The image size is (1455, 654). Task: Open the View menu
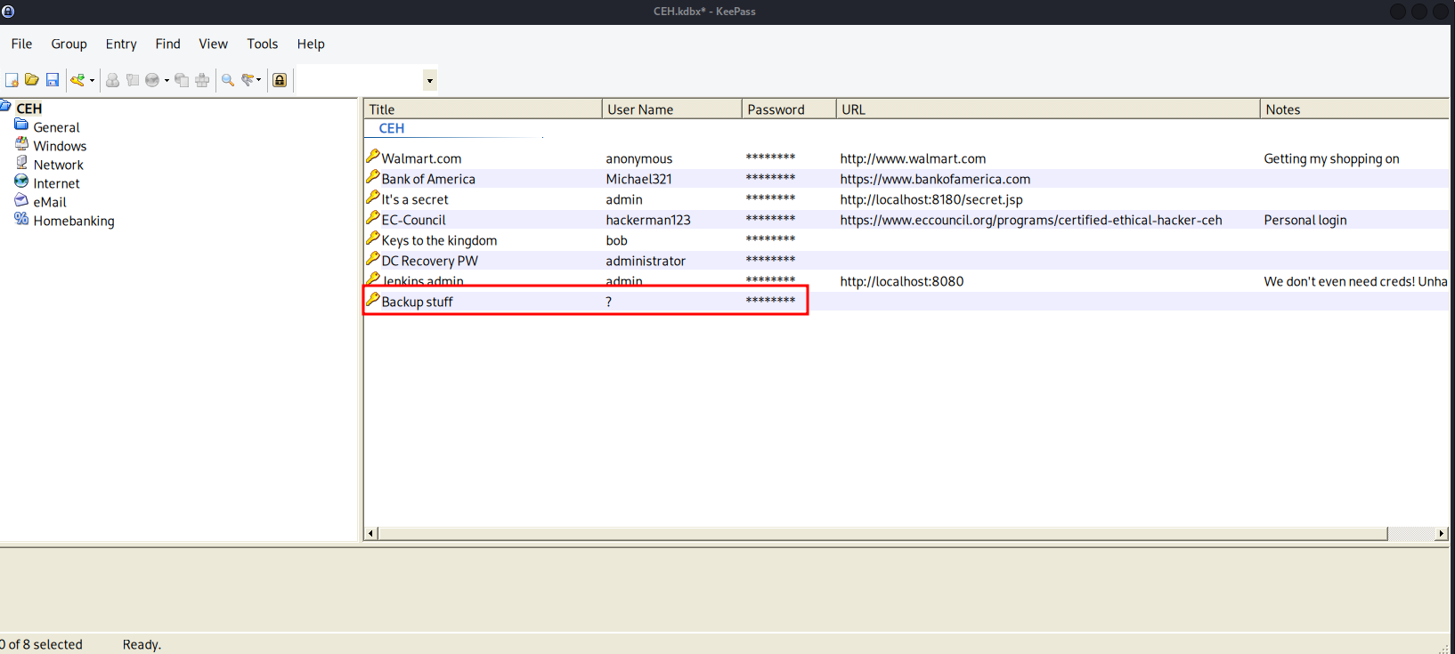point(213,44)
